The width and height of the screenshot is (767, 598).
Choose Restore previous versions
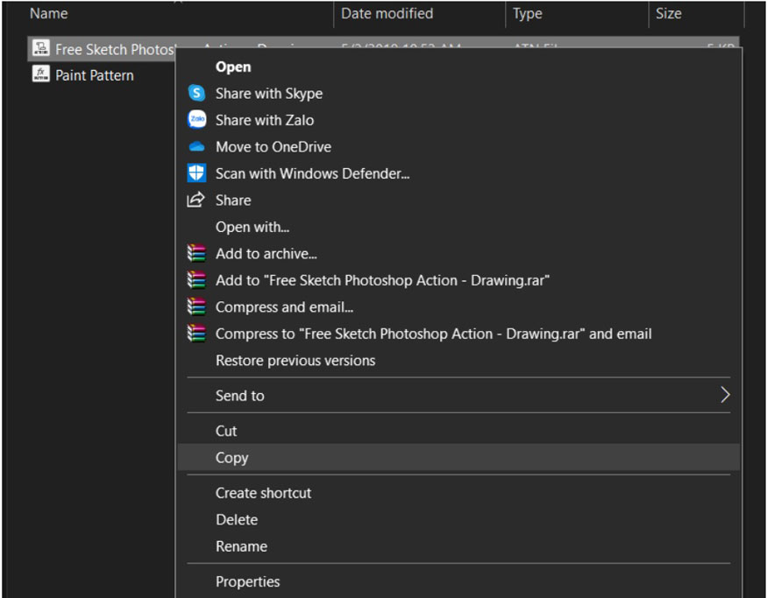tap(295, 361)
